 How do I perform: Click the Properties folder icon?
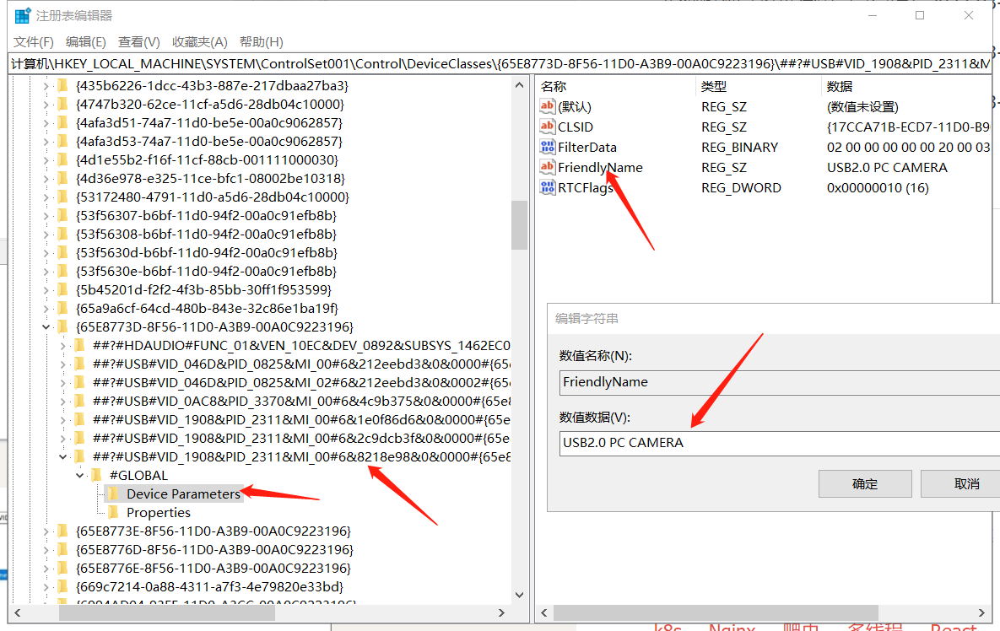[113, 512]
